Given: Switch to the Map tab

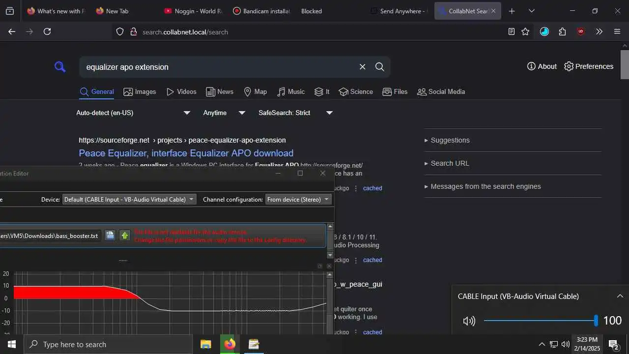Looking at the screenshot, I should (256, 92).
